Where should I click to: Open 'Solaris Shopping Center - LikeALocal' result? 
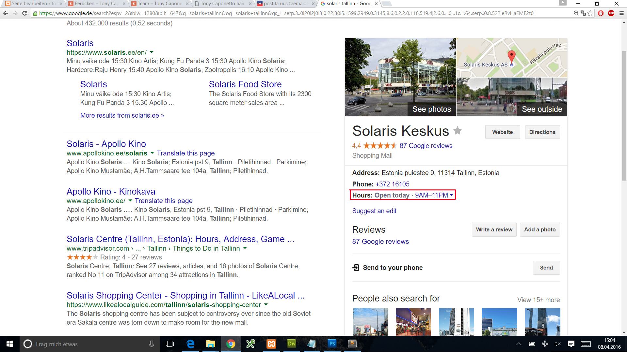[185, 295]
